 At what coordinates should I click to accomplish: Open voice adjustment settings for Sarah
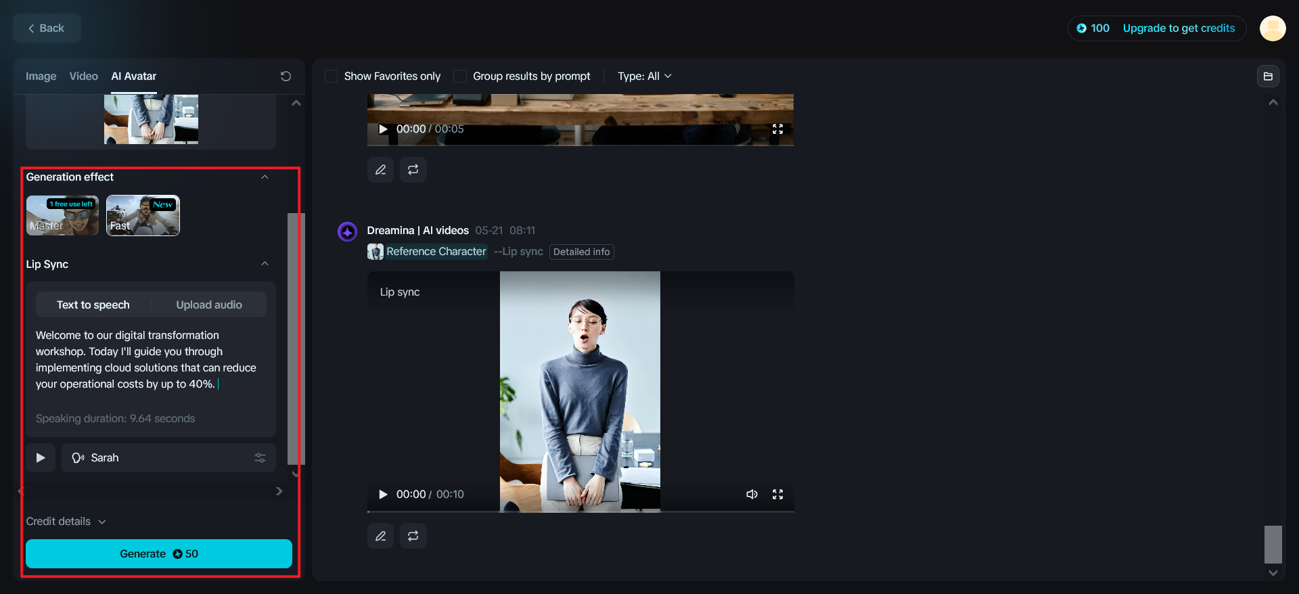(x=260, y=458)
